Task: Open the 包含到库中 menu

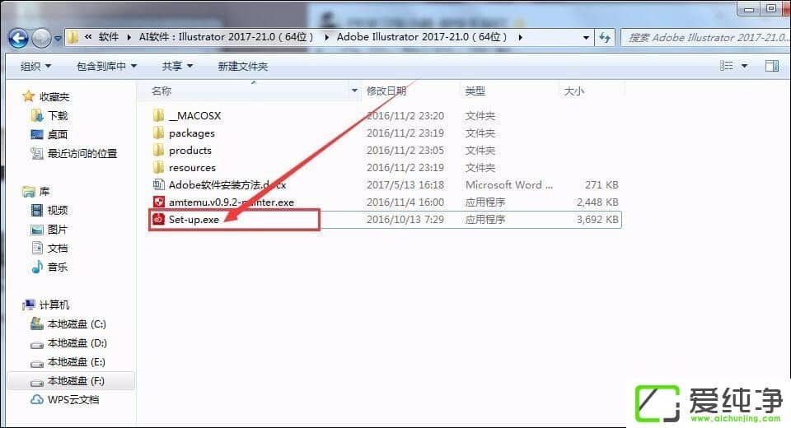Action: coord(106,66)
